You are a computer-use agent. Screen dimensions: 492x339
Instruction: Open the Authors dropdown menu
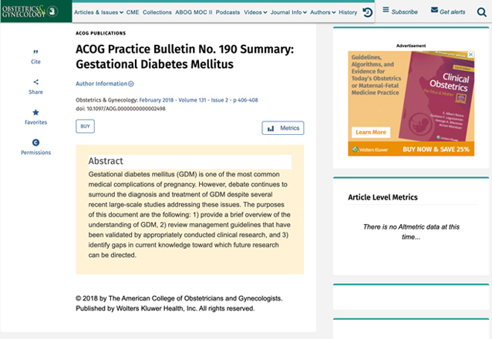323,12
